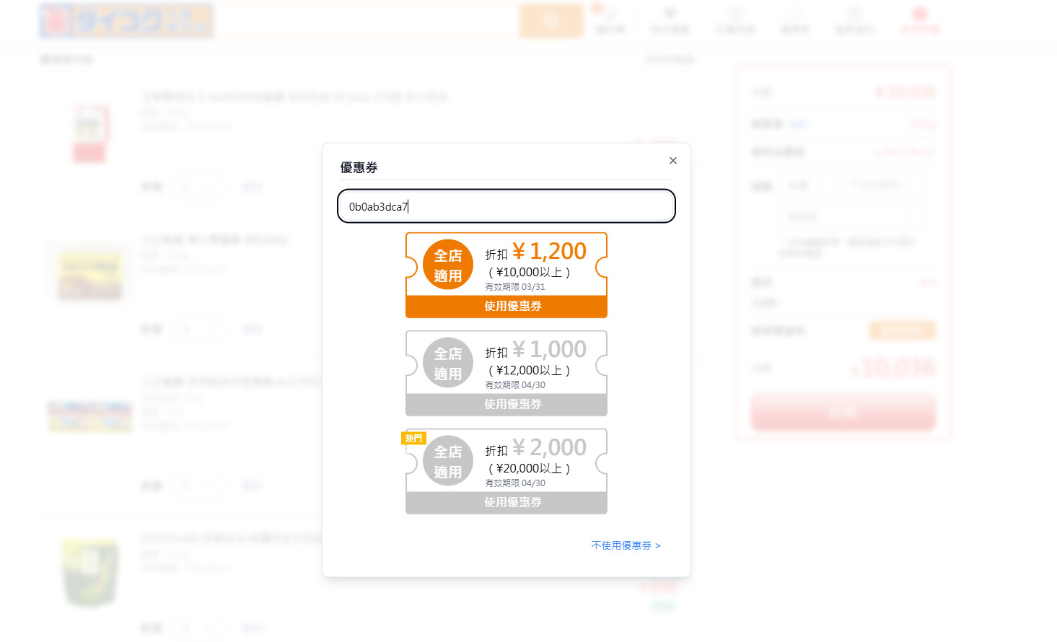Open the green package product thumbnail
This screenshot has width=1057, height=642.
tap(89, 571)
